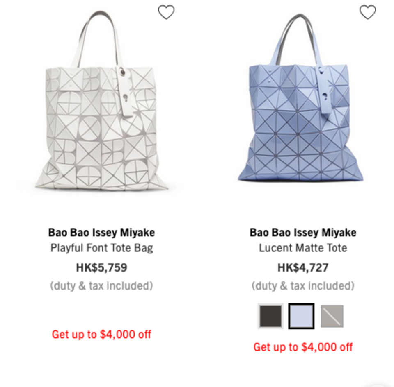The height and width of the screenshot is (387, 394).
Task: Click the $4,000 off promo under Playful Font
Action: pos(101,334)
